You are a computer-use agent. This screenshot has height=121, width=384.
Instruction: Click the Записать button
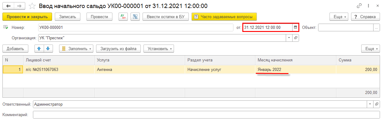click(x=68, y=17)
